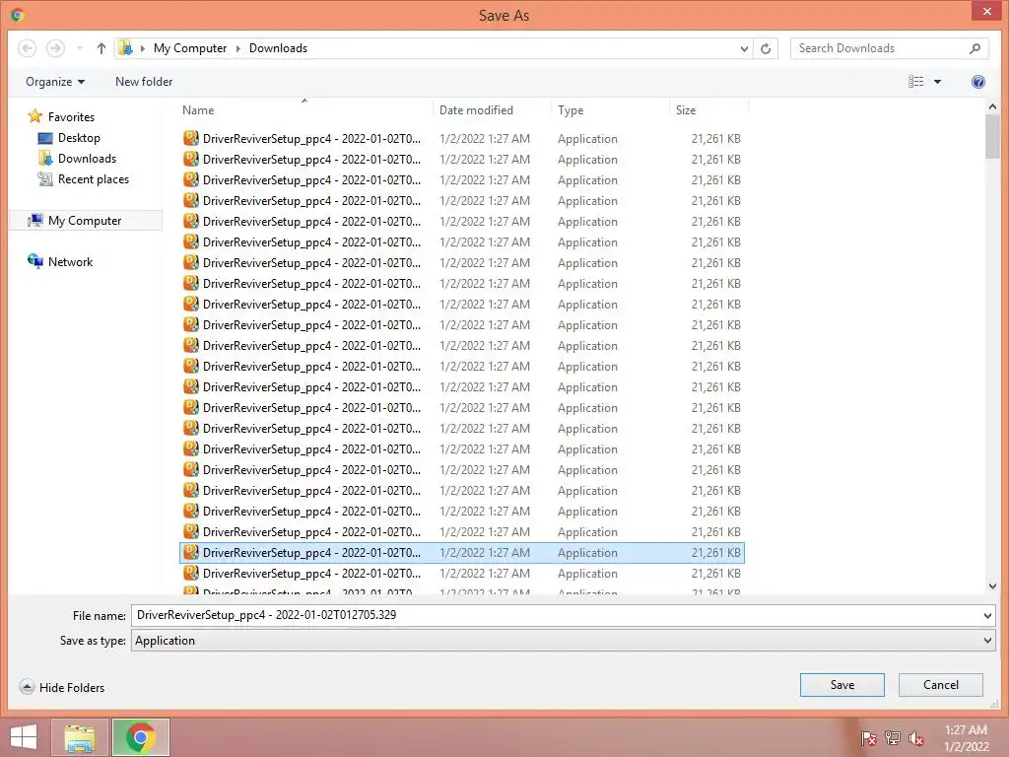Open the Organize menu
The width and height of the screenshot is (1009, 757).
[x=55, y=82]
